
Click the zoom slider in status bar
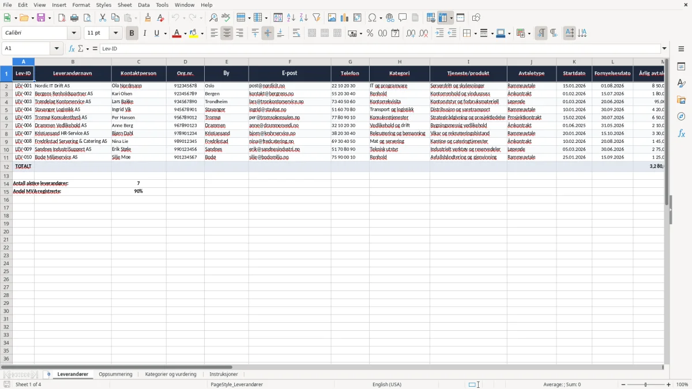(x=645, y=384)
